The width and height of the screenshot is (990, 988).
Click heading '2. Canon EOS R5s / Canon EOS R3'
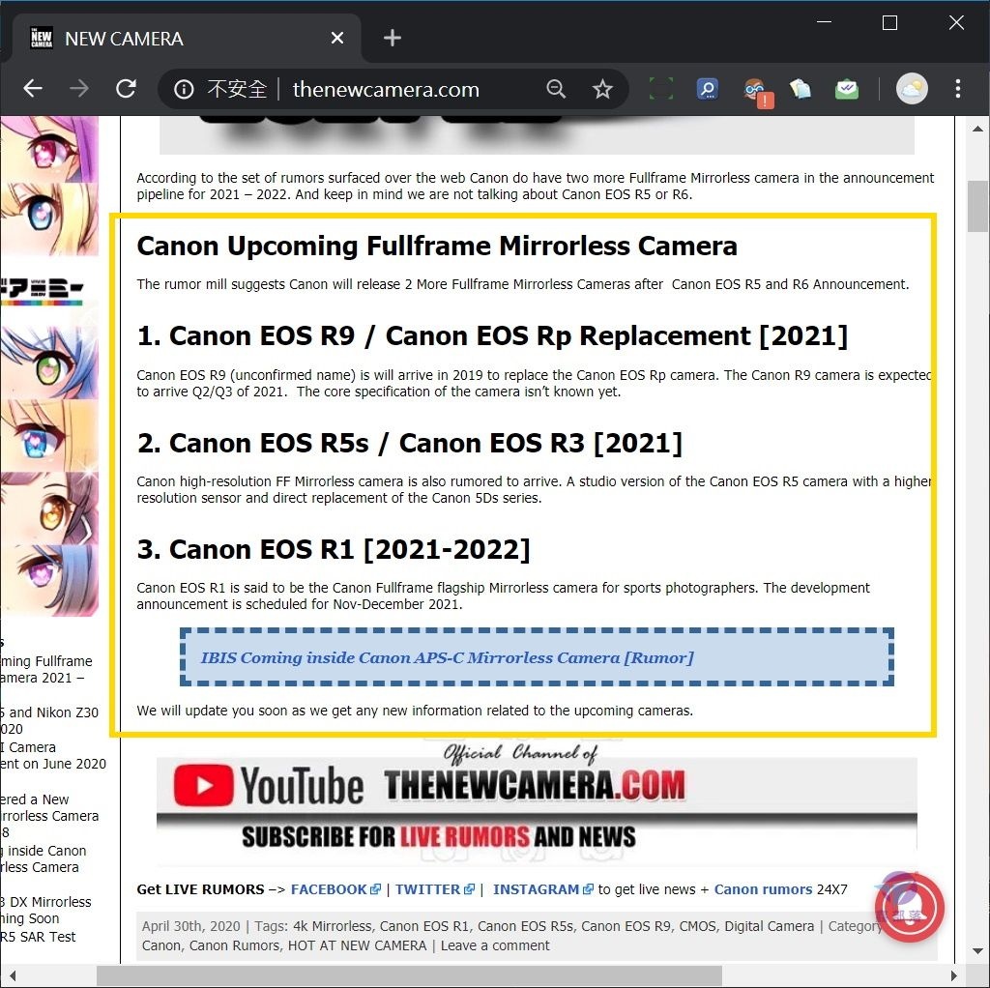click(410, 443)
